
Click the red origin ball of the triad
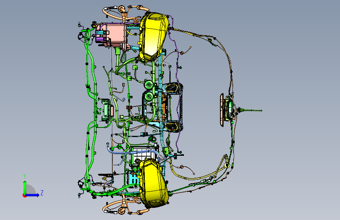(24, 195)
